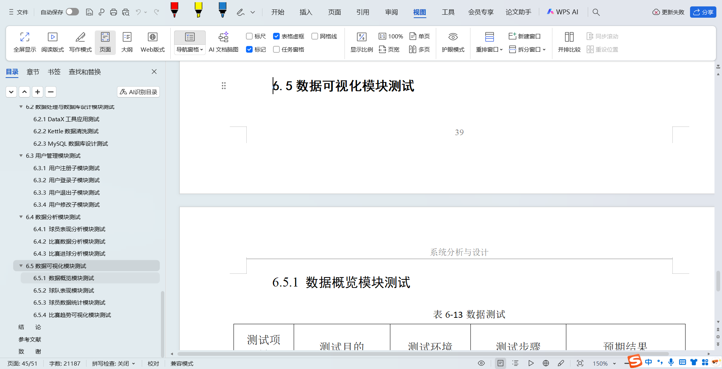This screenshot has height=369, width=722.
Task: Open navigation pane dropdown
Action: (190, 49)
